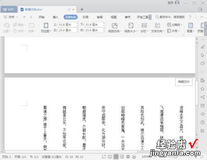Screen dimensions: 207x160
Task: Click the fullscreen view icon in status bar
Action: click(104, 157)
